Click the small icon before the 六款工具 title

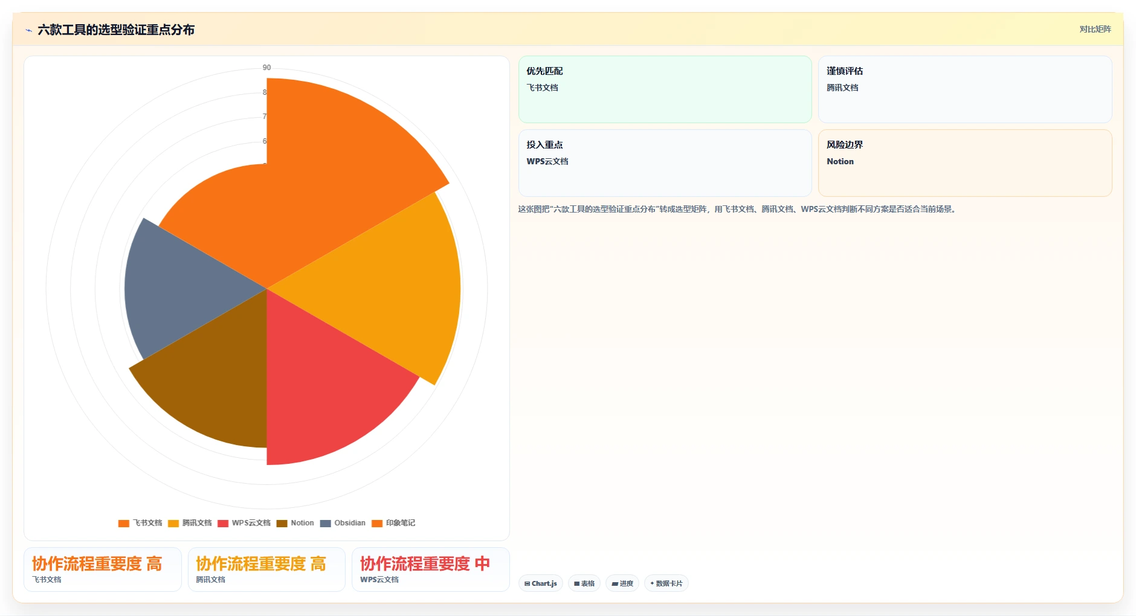pos(28,30)
